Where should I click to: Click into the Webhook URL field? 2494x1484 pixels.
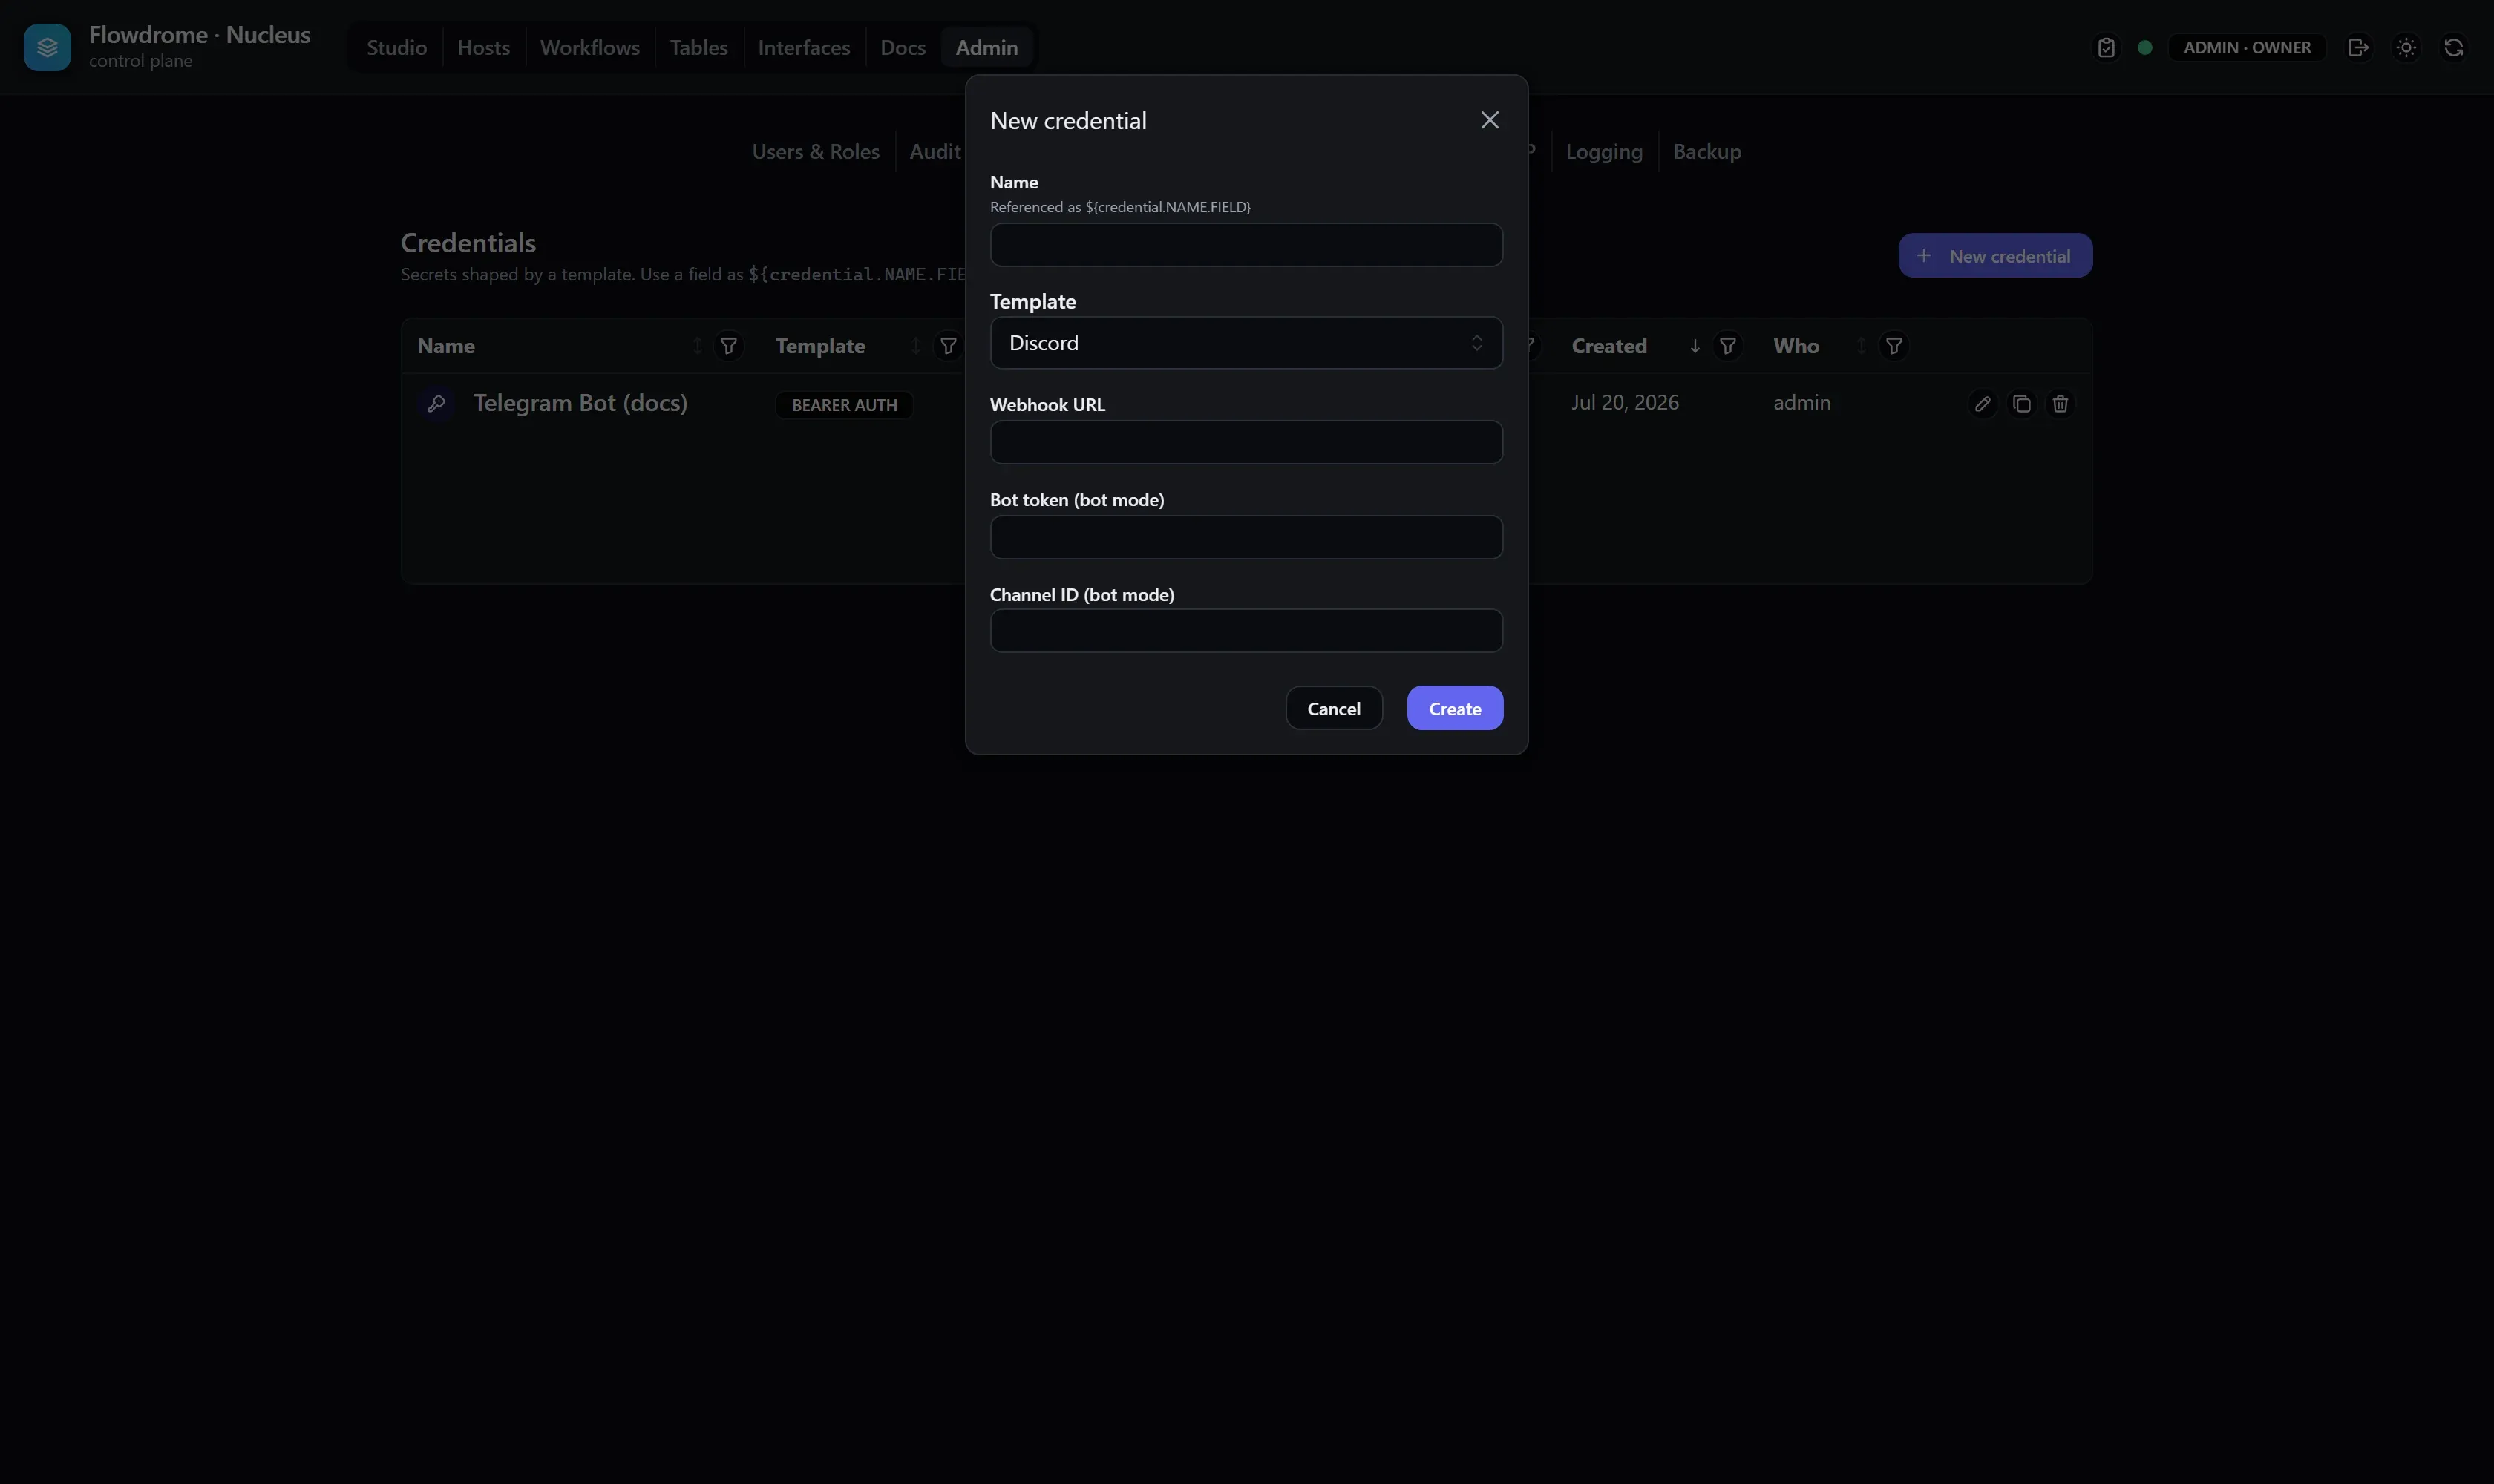click(1246, 442)
